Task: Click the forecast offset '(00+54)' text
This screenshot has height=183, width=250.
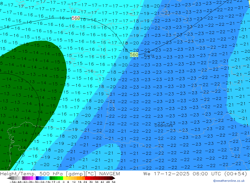Action: pos(235,174)
